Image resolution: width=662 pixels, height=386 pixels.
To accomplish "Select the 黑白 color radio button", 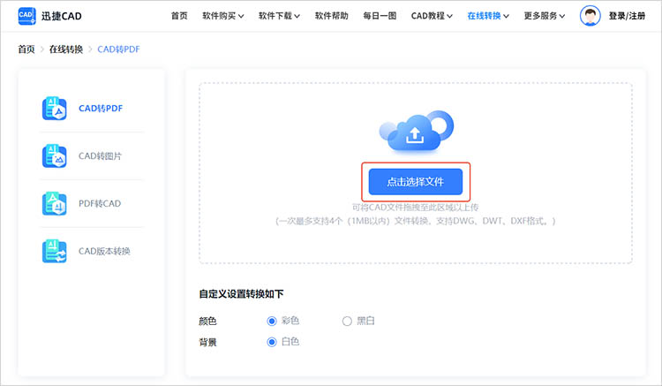I will (347, 321).
